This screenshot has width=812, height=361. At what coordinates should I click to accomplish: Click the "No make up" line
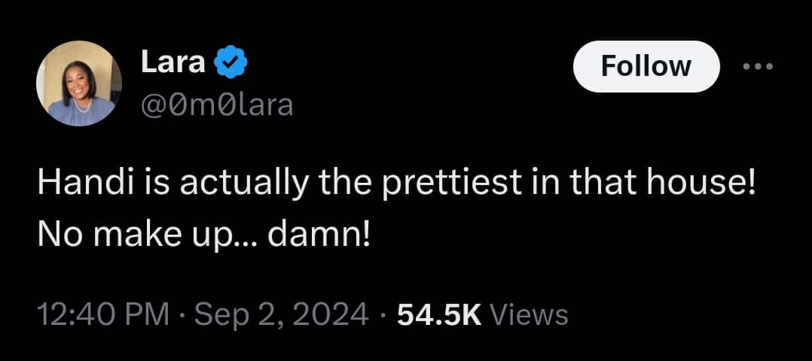pyautogui.click(x=203, y=235)
